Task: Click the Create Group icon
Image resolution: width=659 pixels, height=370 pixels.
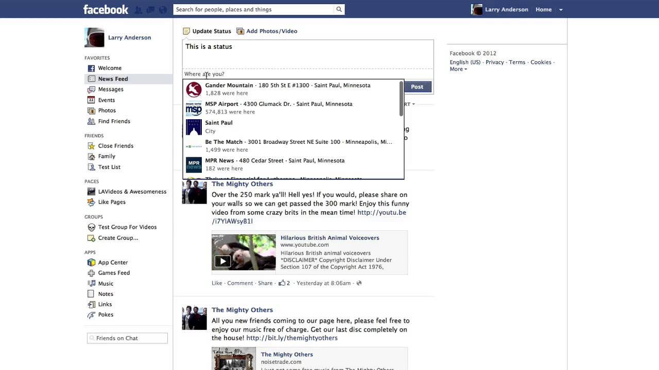Action: coord(91,238)
